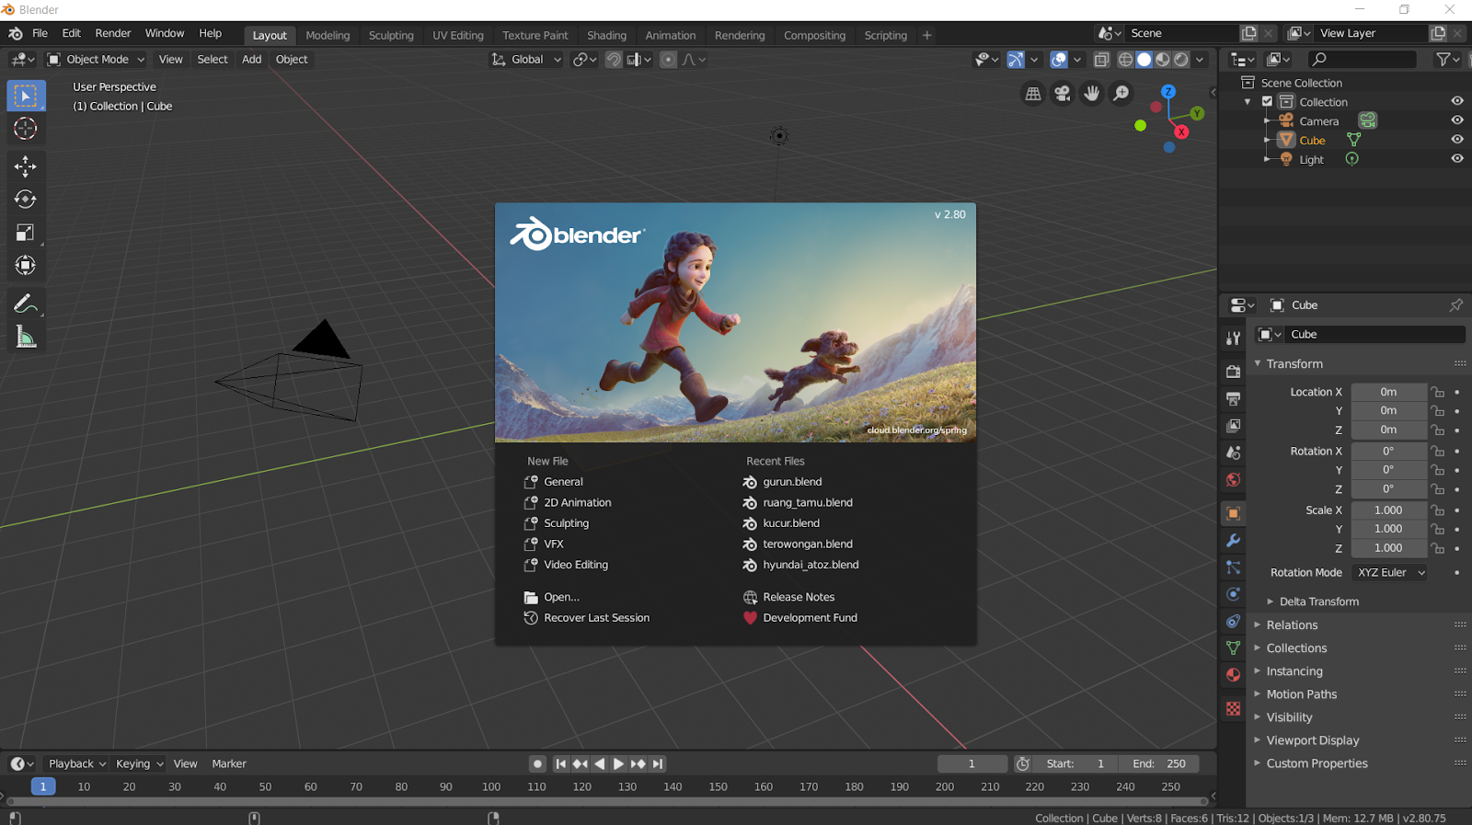
Task: Choose the Move tool in toolbar
Action: tap(26, 166)
